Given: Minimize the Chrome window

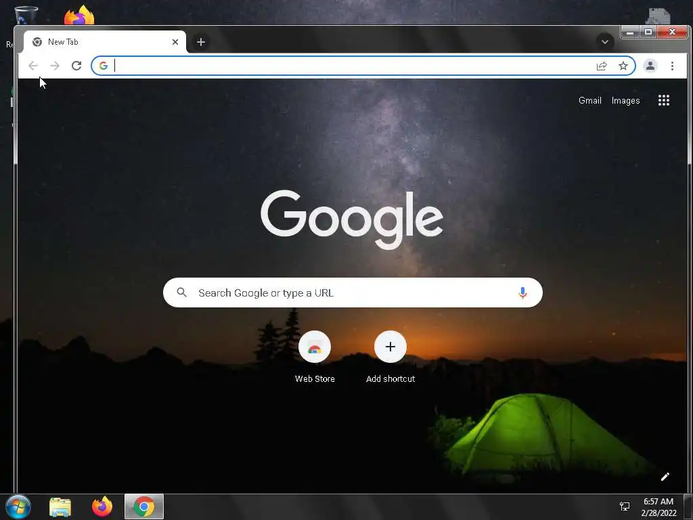Looking at the screenshot, I should pyautogui.click(x=630, y=32).
